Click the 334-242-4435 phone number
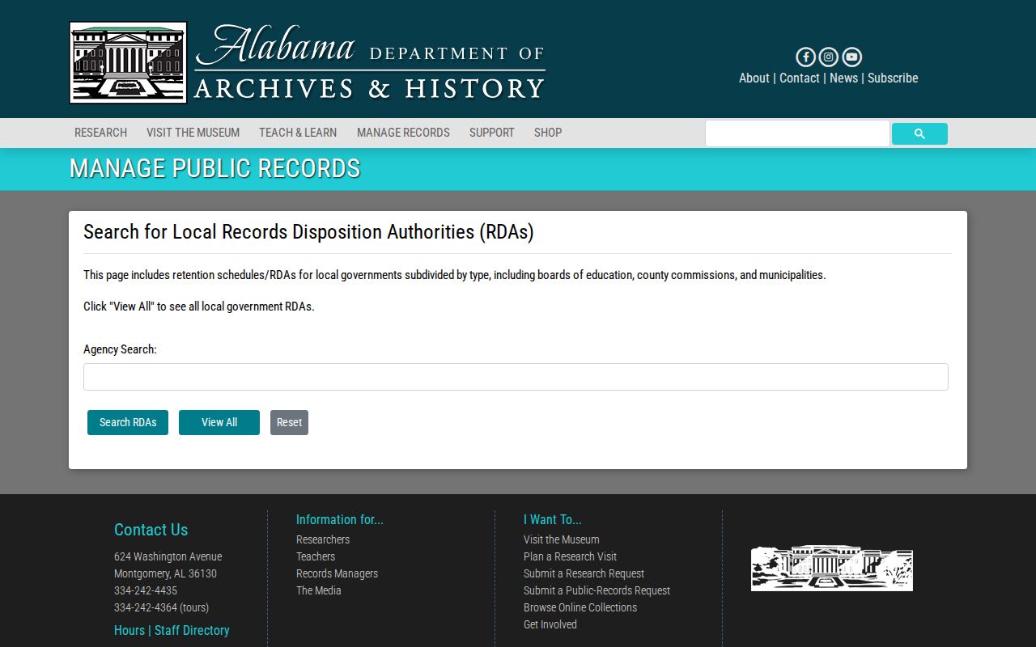1036x647 pixels. [146, 590]
